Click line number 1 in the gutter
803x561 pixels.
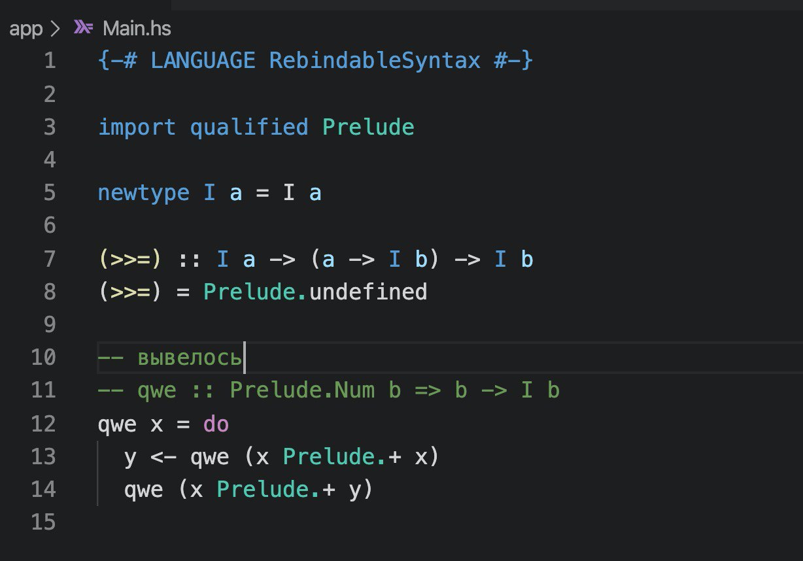pos(49,61)
